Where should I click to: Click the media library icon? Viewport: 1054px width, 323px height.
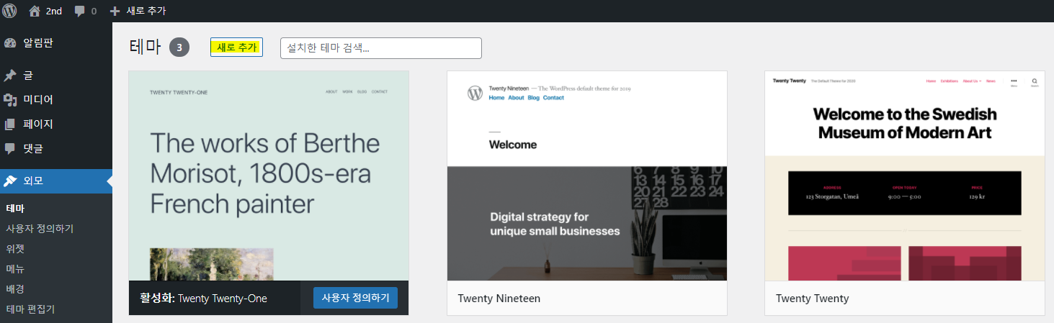tap(9, 100)
